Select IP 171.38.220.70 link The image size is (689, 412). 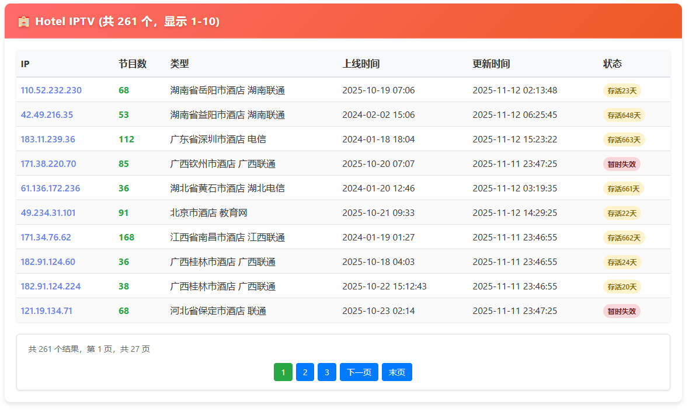(48, 164)
